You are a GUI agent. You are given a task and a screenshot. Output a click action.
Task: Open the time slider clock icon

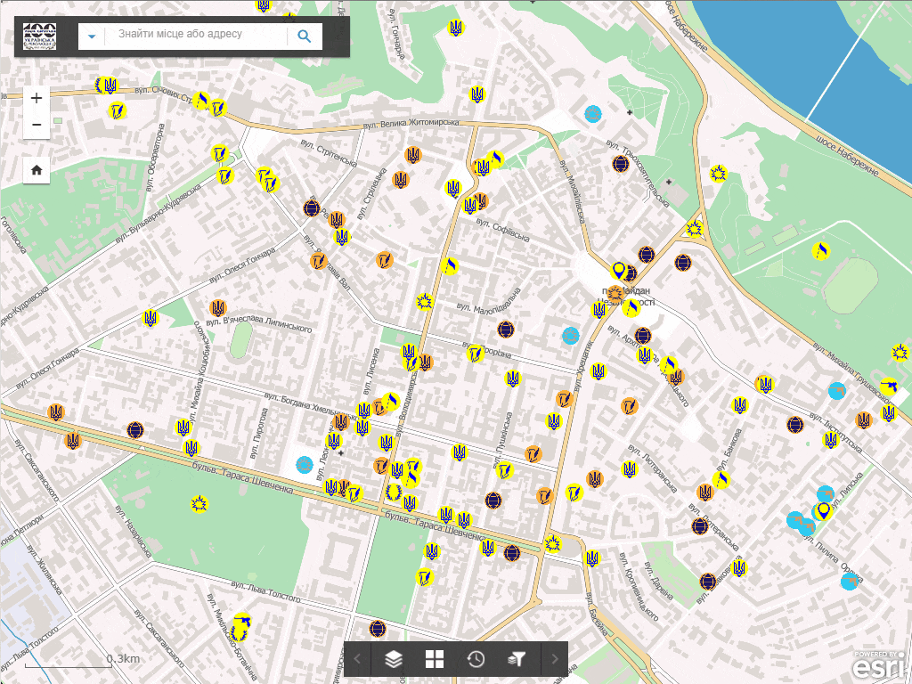coord(476,659)
